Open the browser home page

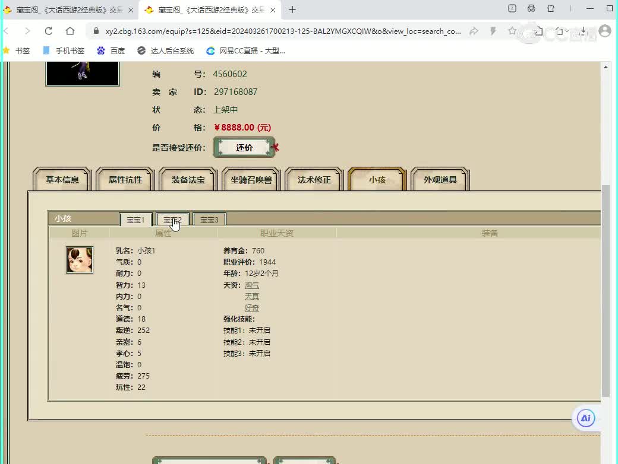[70, 31]
